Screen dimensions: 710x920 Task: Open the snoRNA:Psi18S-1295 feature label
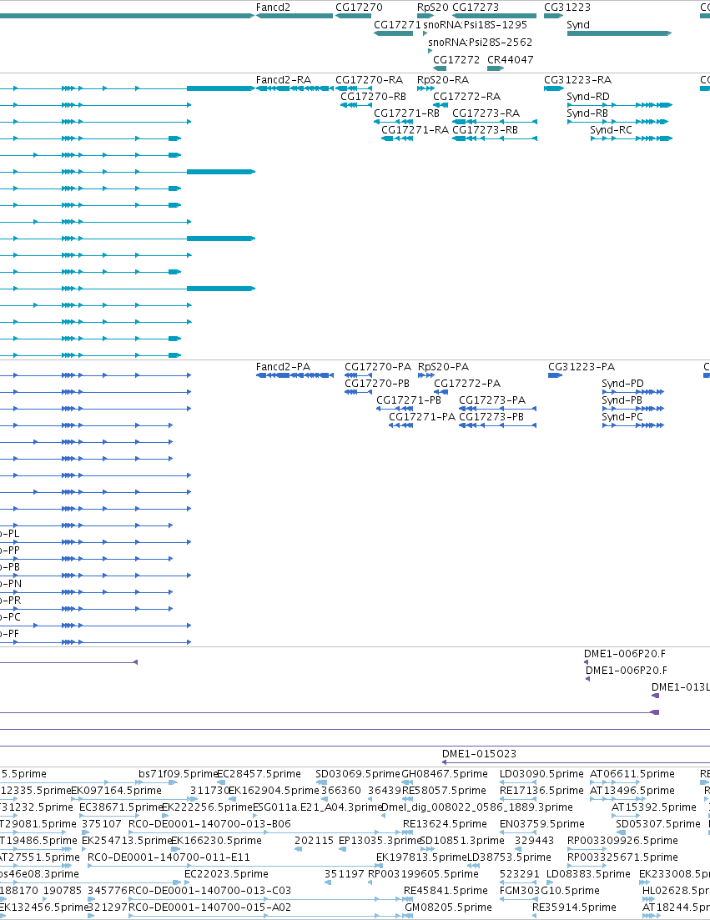476,25
